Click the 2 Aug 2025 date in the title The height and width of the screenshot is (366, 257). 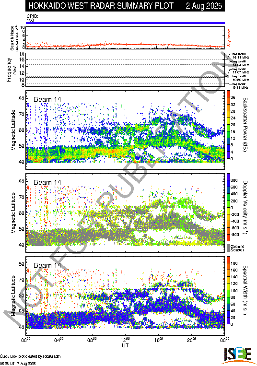click(x=204, y=6)
